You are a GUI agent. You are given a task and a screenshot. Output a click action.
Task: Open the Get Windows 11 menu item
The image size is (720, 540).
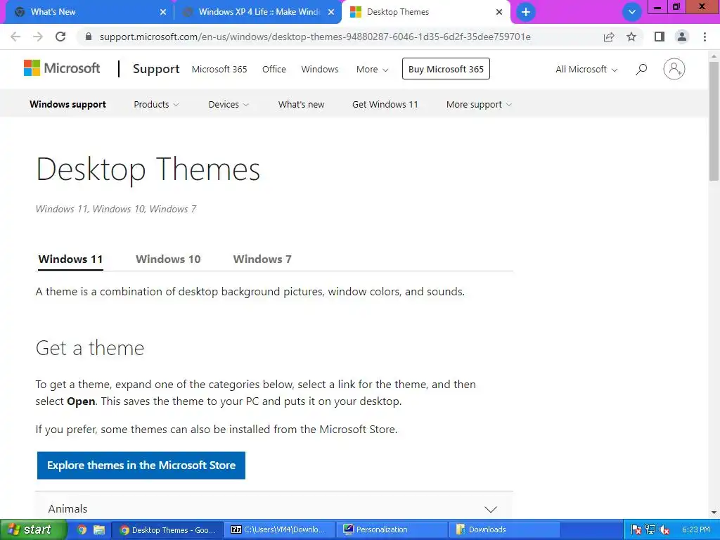385,104
